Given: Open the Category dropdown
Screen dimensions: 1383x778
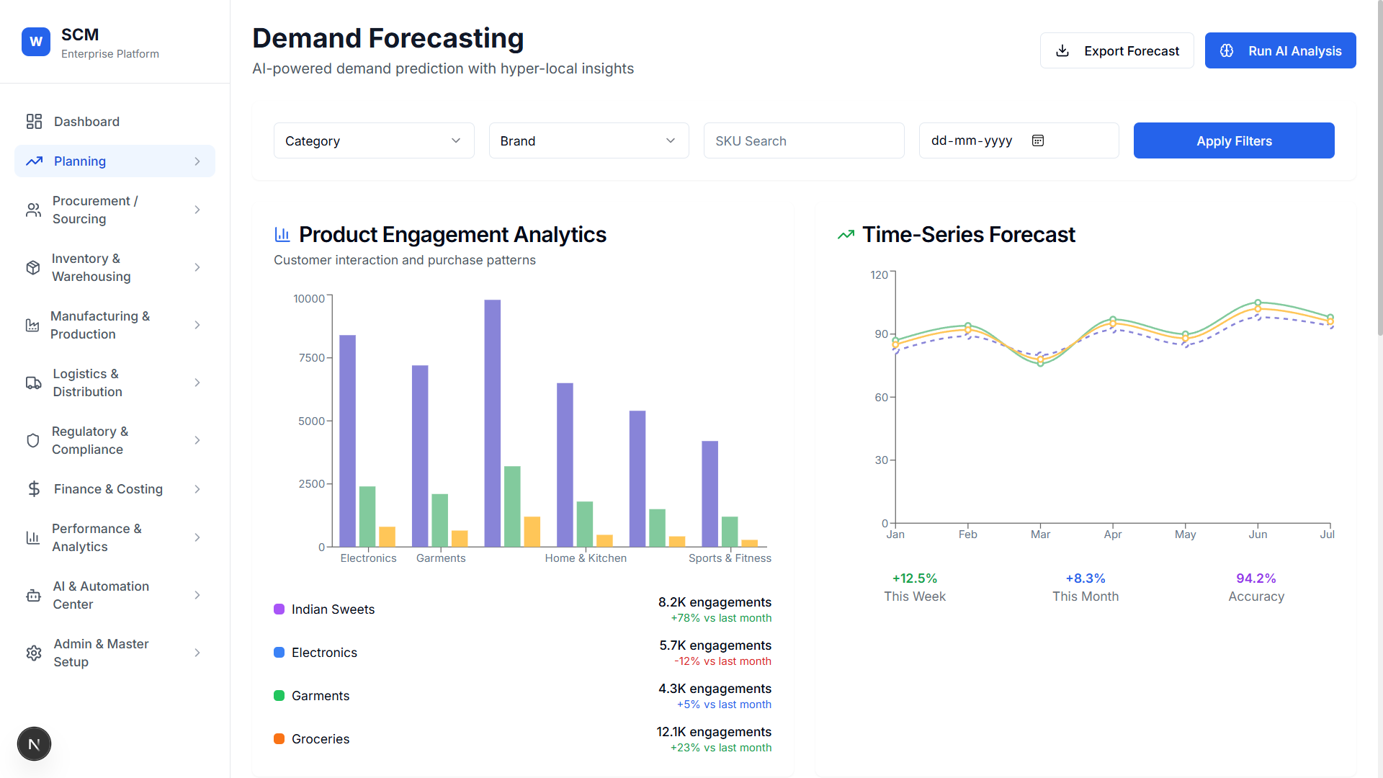Looking at the screenshot, I should (x=374, y=140).
